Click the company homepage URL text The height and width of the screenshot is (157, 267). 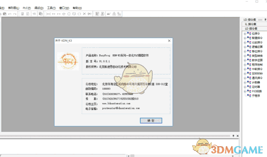point(116,104)
